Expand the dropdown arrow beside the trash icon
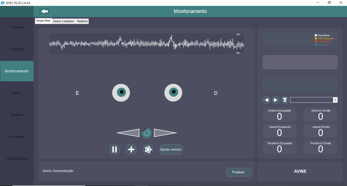Screen dimensions: 347x186 click(x=335, y=100)
